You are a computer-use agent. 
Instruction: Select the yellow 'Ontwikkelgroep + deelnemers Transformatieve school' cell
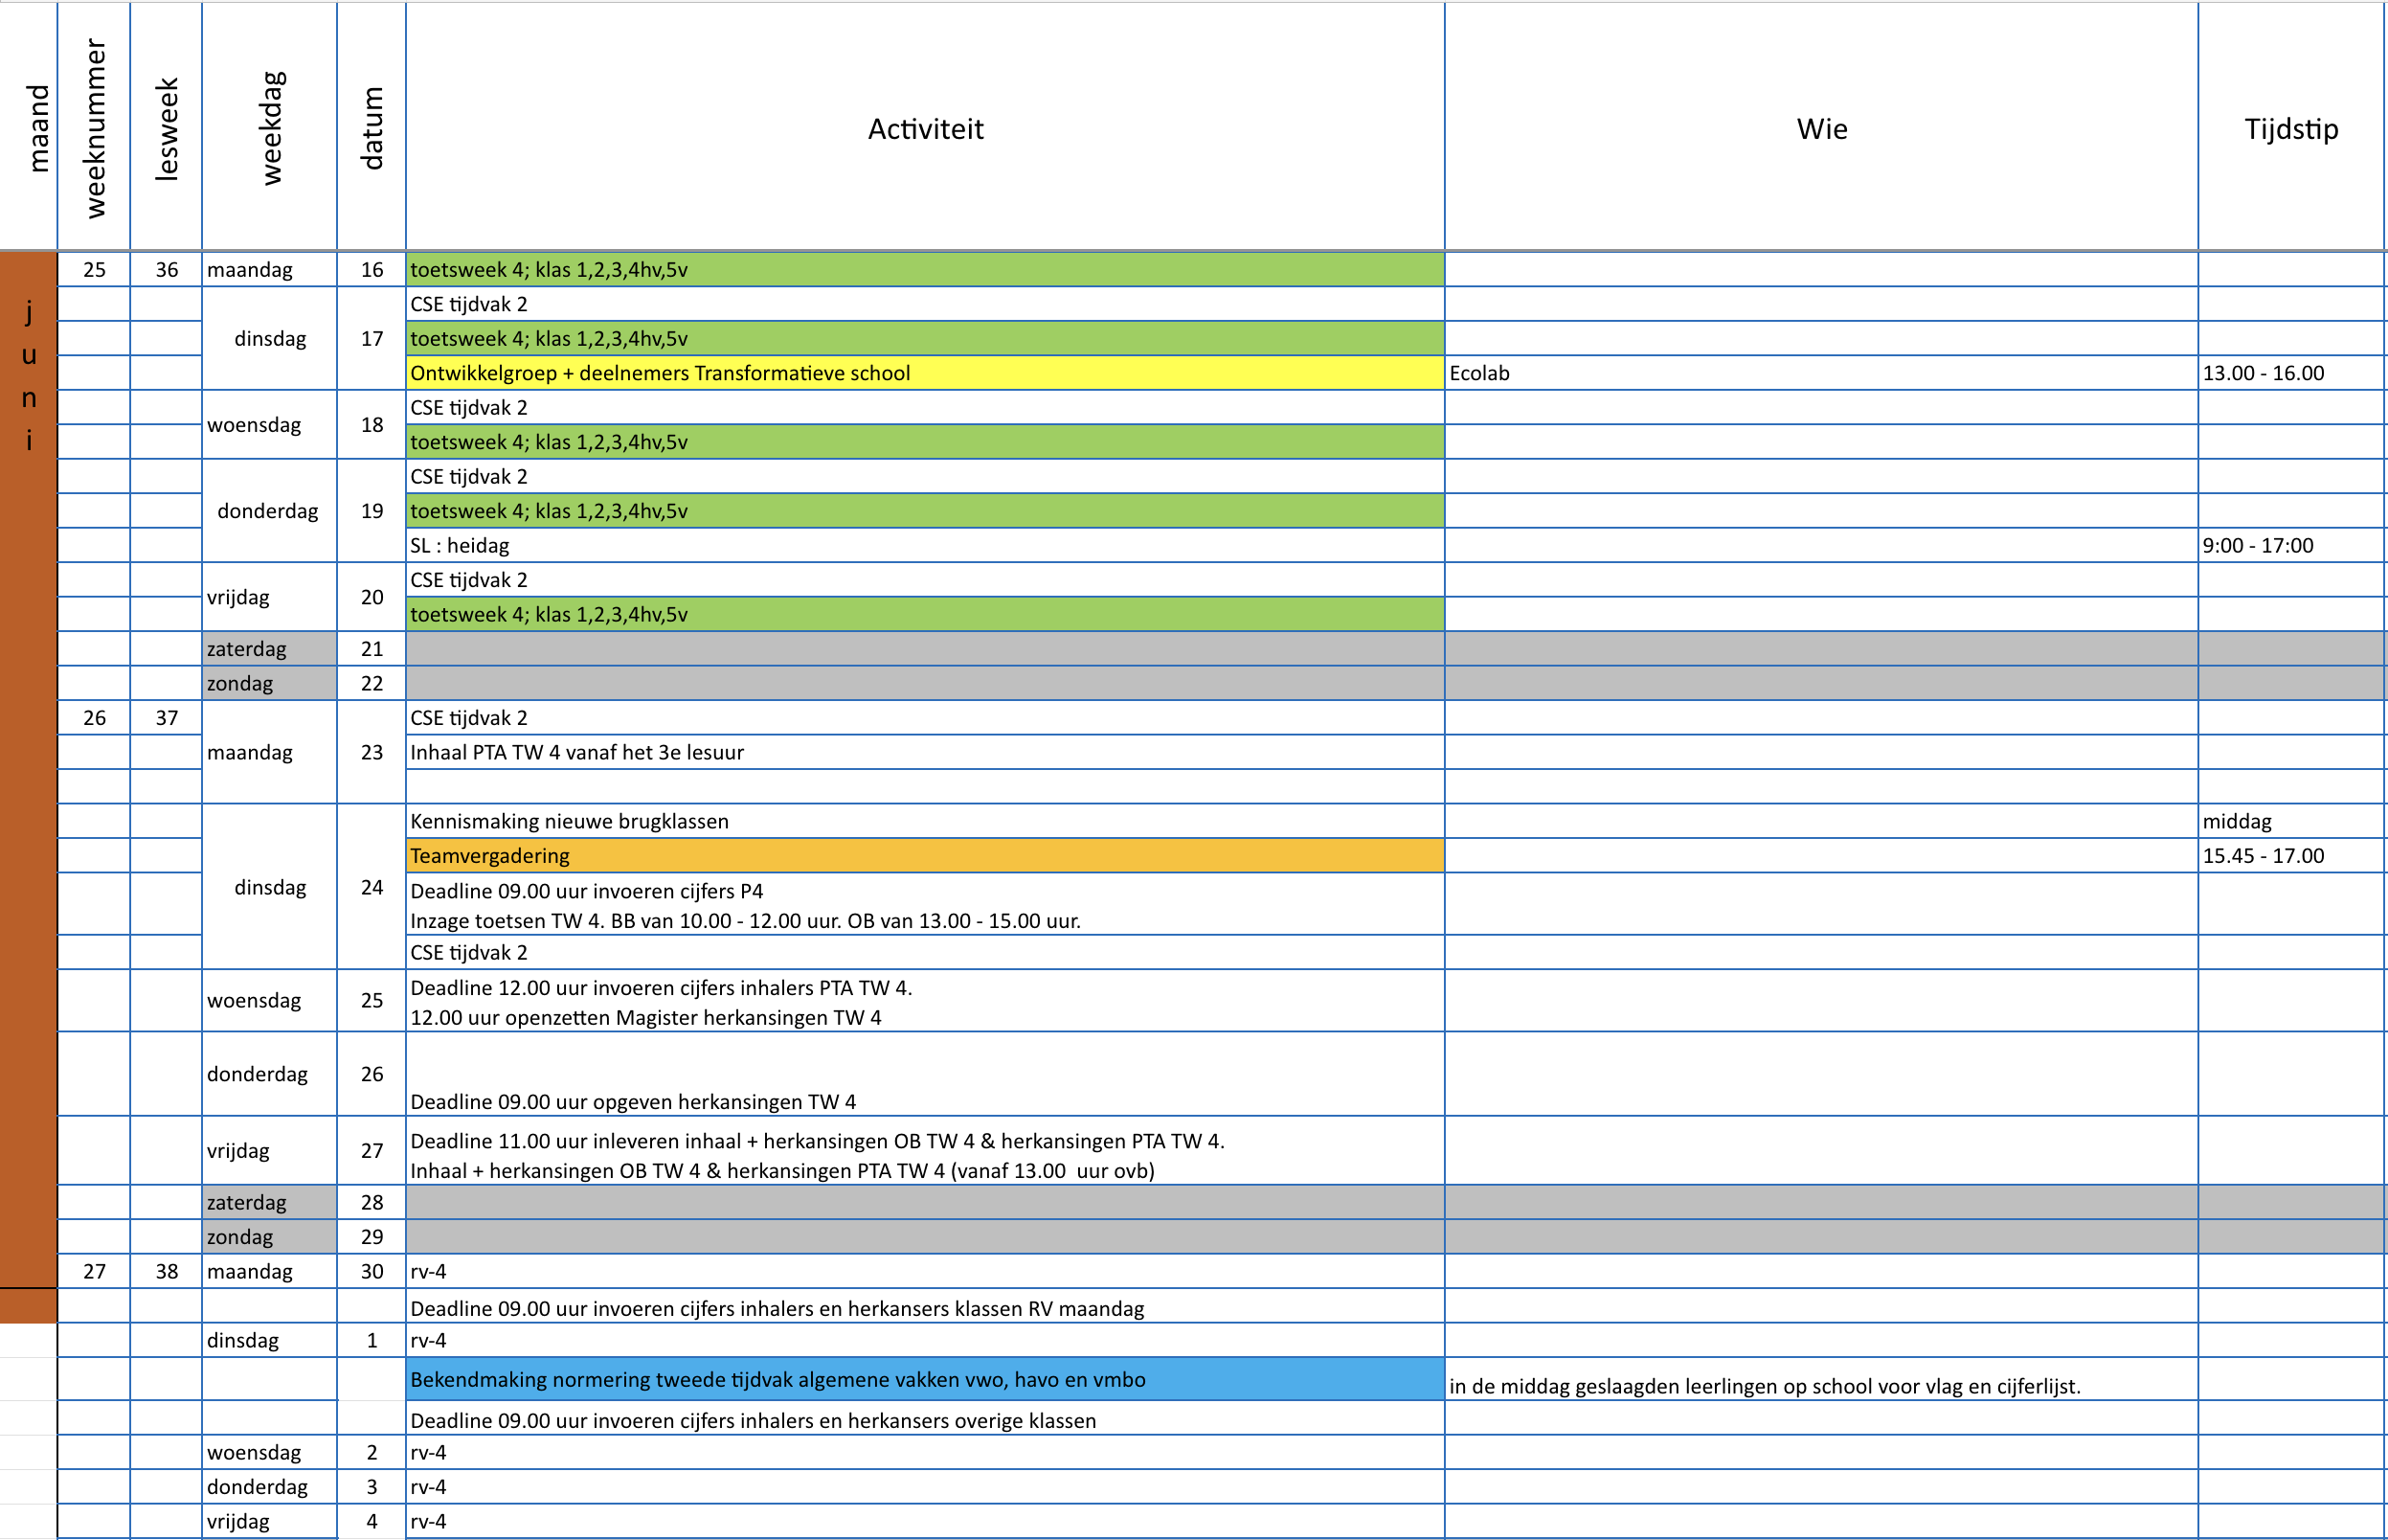pos(925,373)
